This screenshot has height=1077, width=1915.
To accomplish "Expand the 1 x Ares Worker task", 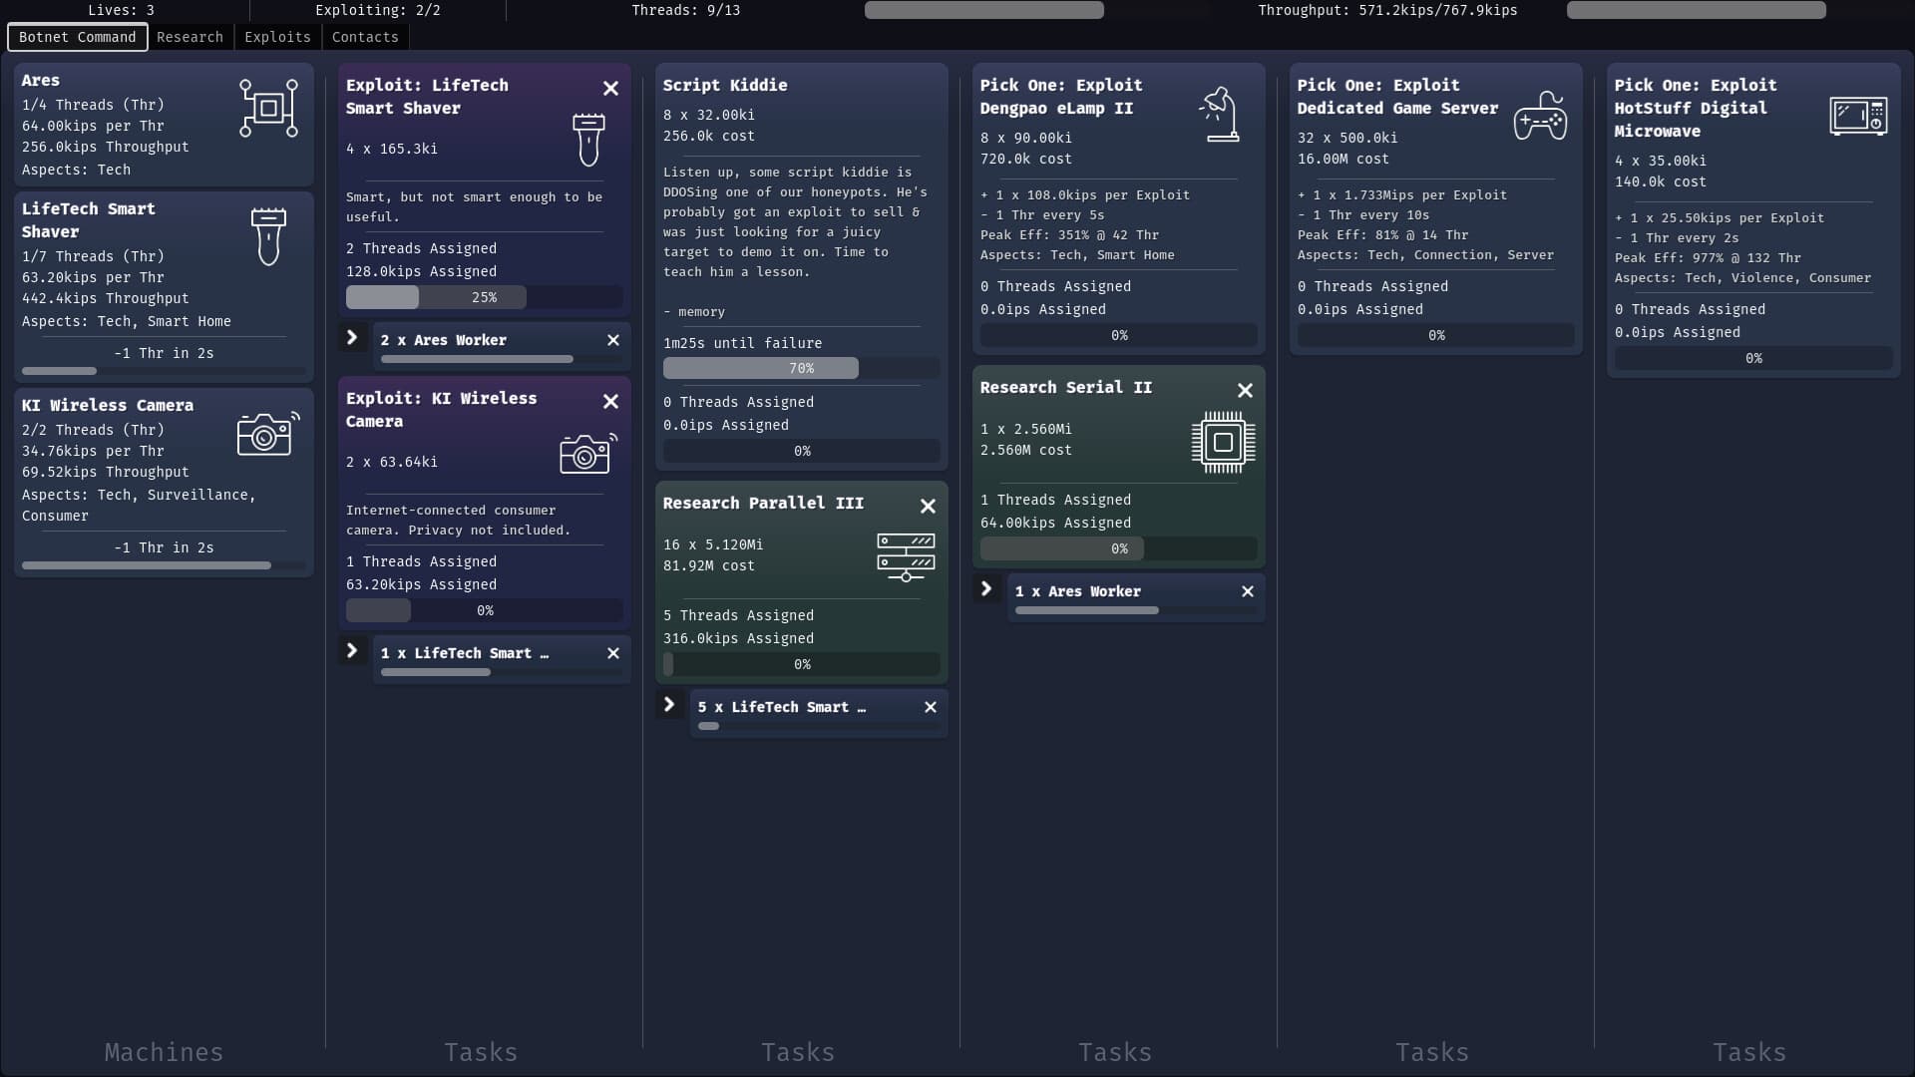I will coord(986,589).
